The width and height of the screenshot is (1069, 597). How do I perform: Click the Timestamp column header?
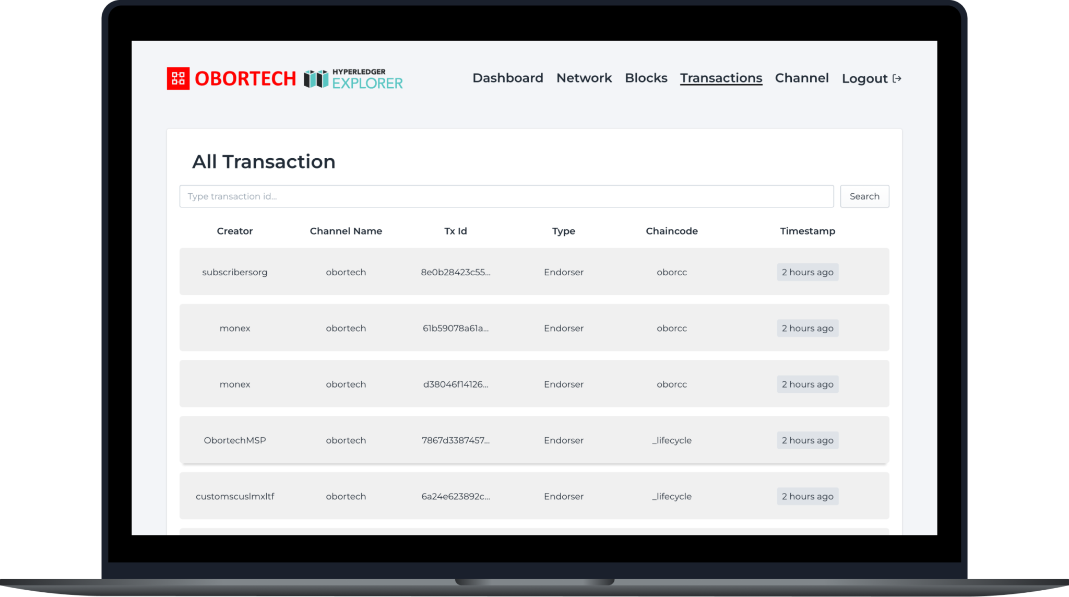(x=807, y=231)
